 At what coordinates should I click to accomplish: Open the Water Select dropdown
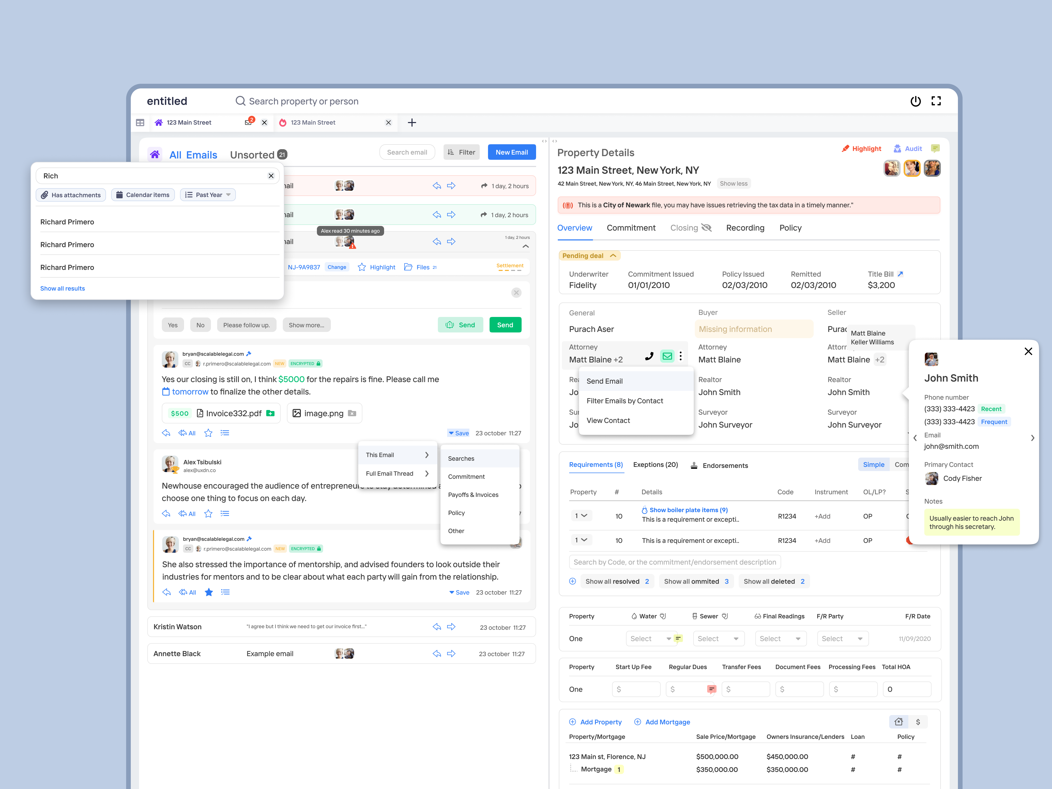651,638
